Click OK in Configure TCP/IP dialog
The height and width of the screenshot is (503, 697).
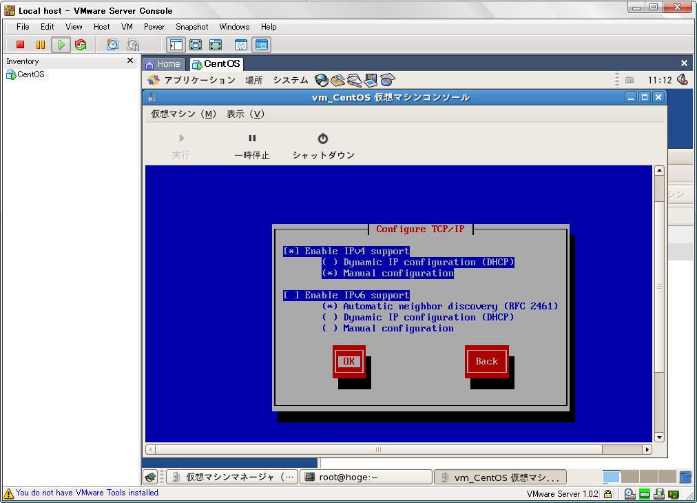pyautogui.click(x=349, y=361)
